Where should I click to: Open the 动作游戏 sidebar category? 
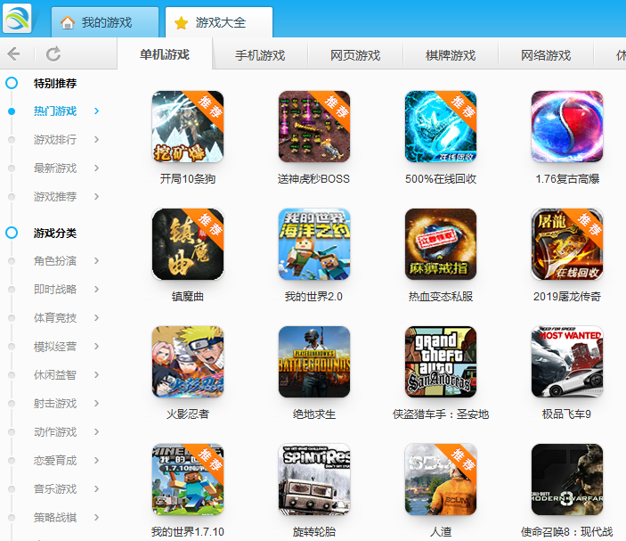[55, 432]
